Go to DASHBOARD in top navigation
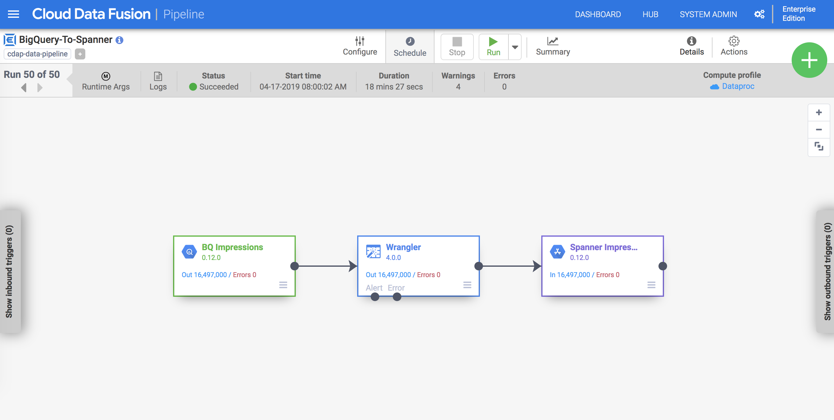 [x=598, y=14]
